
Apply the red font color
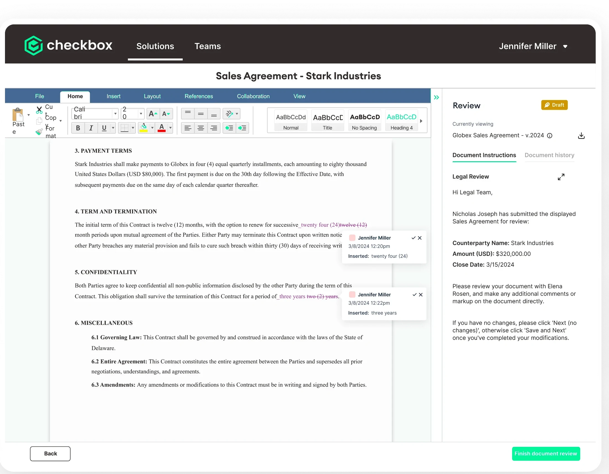[x=162, y=128]
